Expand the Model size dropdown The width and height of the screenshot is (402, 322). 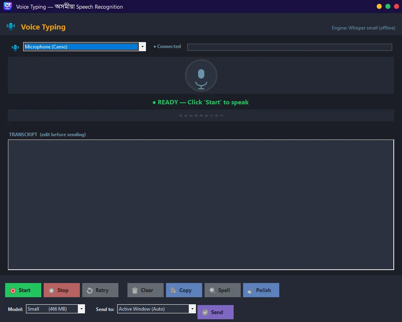coord(55,309)
